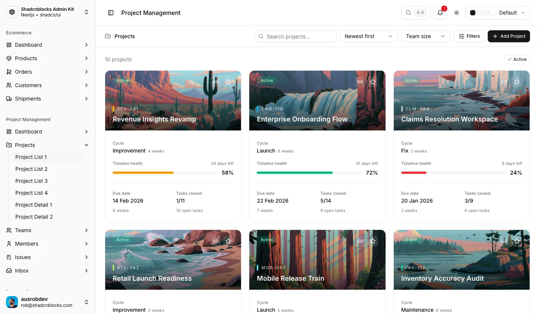The height and width of the screenshot is (314, 539).
Task: Click the Teams icon in sidebar
Action: [x=9, y=230]
